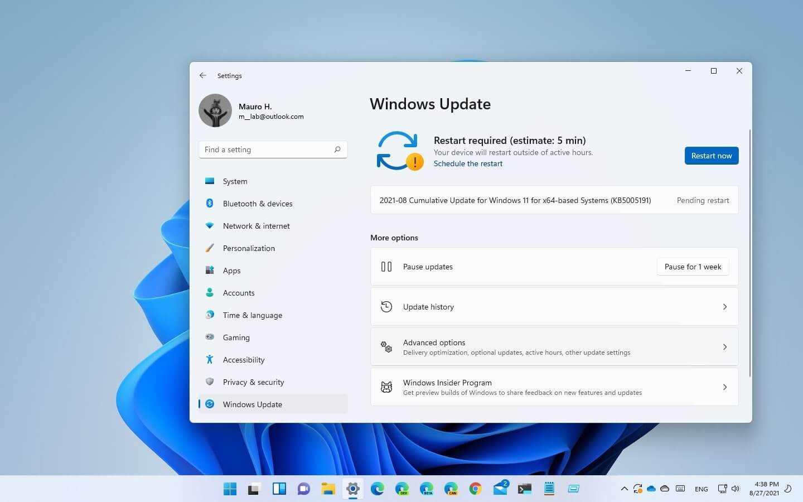Open the System settings icon in sidebar
The image size is (803, 502).
[210, 181]
